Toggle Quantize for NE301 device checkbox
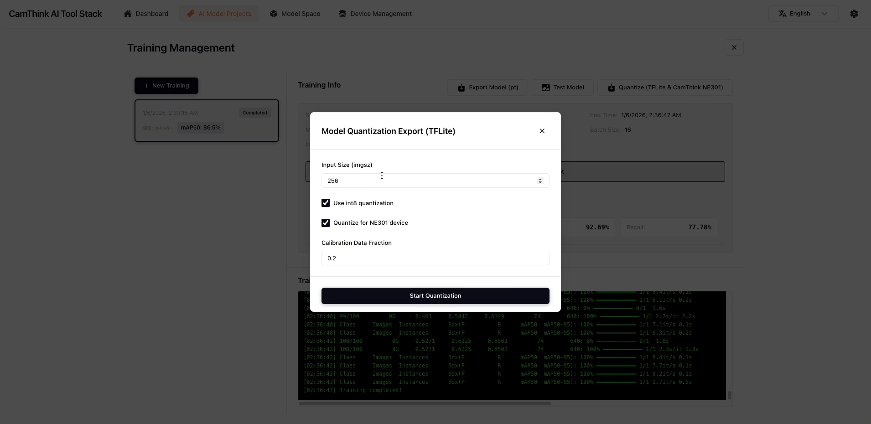The image size is (871, 424). [x=326, y=223]
